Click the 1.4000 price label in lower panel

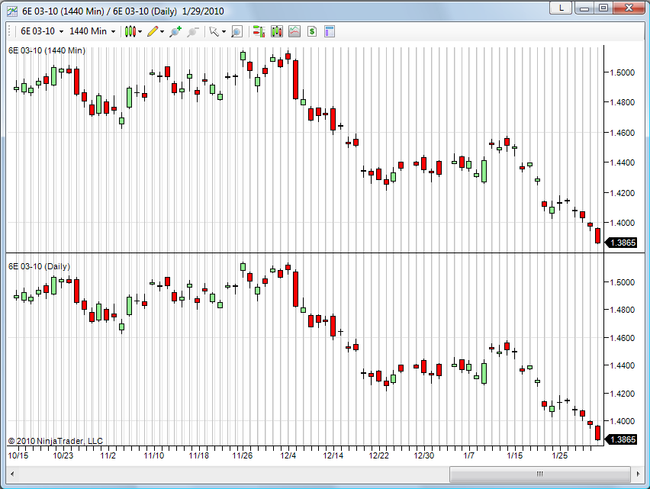(623, 421)
